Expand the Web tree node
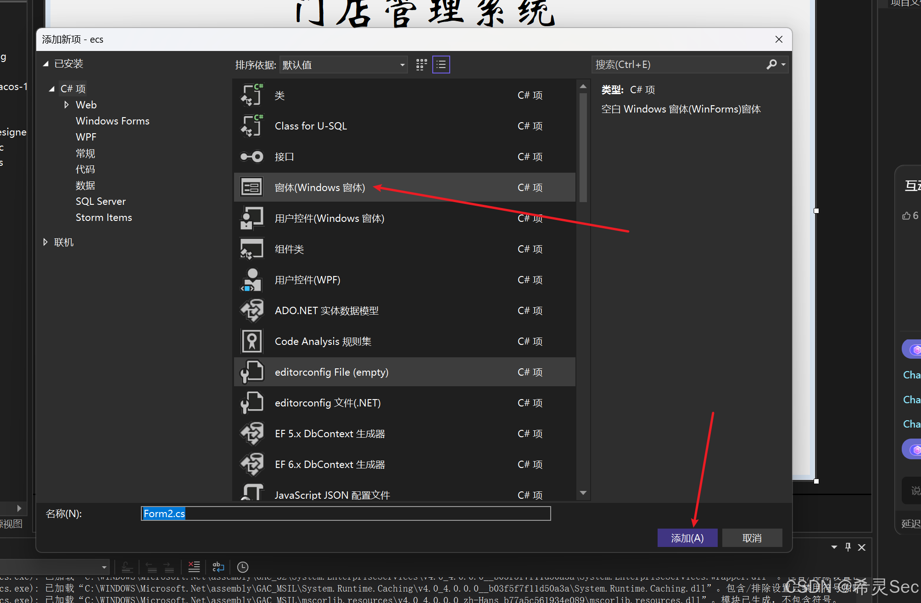The image size is (921, 603). pos(67,105)
